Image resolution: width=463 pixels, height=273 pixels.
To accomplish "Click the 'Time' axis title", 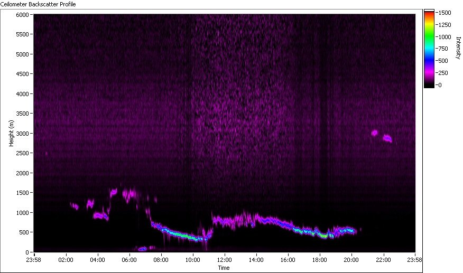I will pyautogui.click(x=224, y=268).
